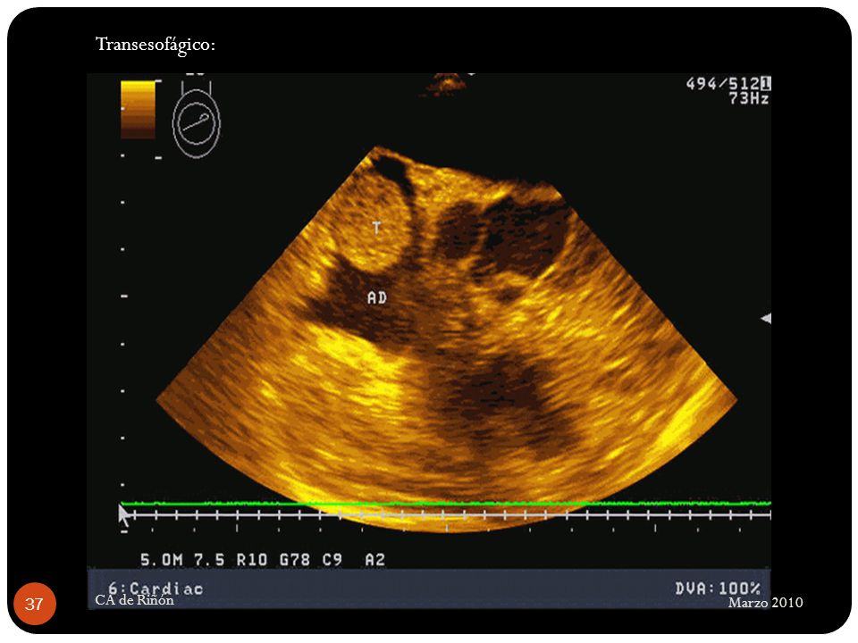Image resolution: width=858 pixels, height=643 pixels.
Task: Click the 'DVA: 100%' status text
Action: (x=718, y=589)
